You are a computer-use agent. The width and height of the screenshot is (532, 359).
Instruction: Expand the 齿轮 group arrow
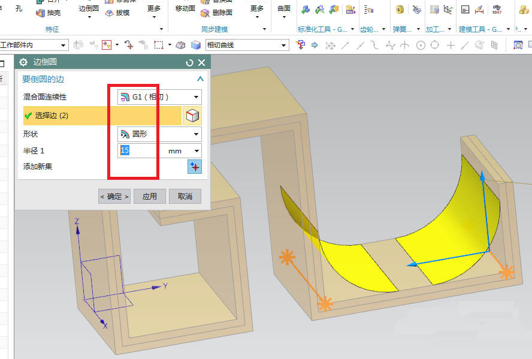coord(384,29)
